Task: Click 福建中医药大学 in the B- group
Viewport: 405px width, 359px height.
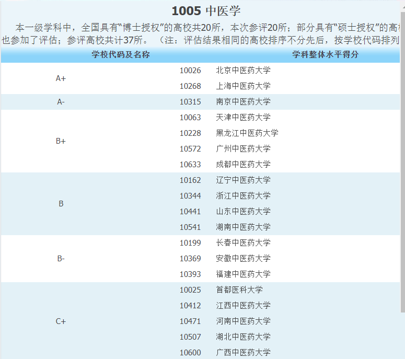Action: (243, 274)
